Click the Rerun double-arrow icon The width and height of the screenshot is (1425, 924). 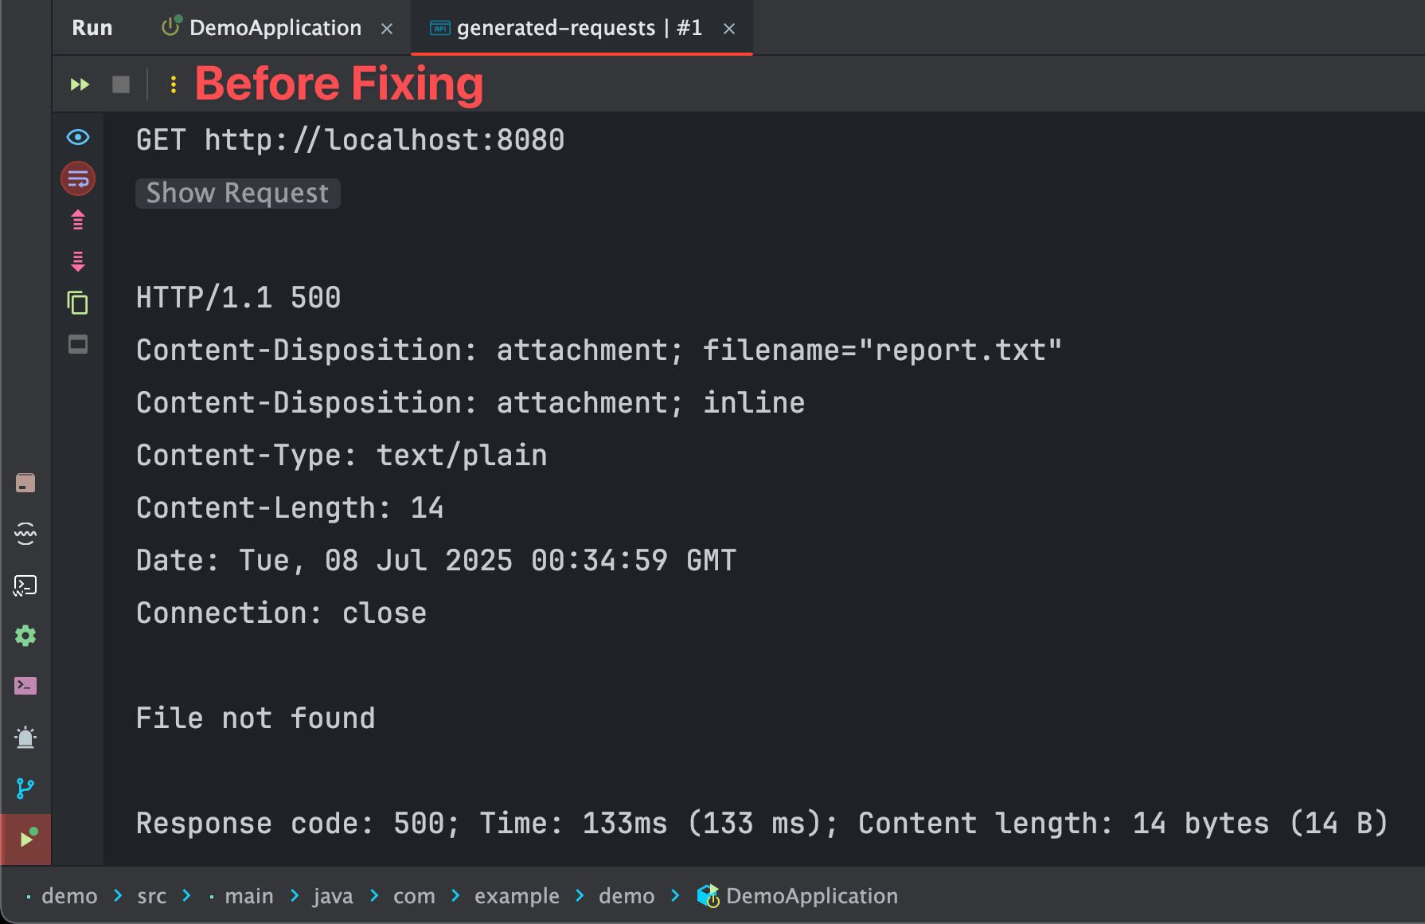80,84
